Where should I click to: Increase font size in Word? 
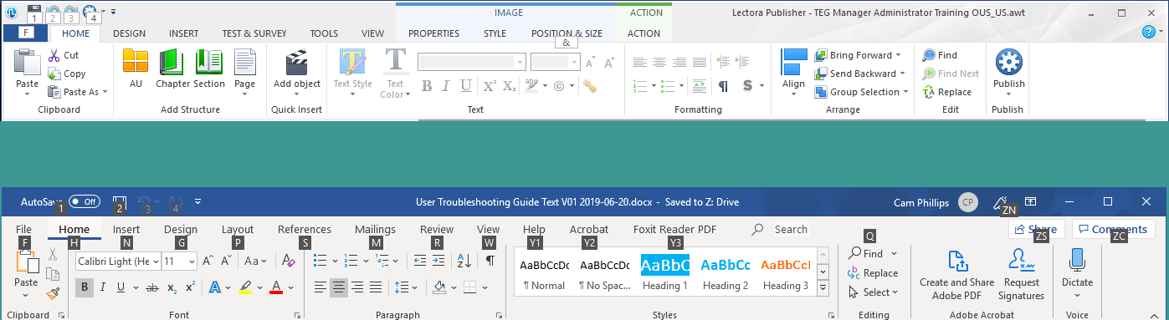[208, 261]
